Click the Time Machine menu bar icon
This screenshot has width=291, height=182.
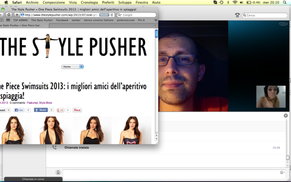[222, 2]
